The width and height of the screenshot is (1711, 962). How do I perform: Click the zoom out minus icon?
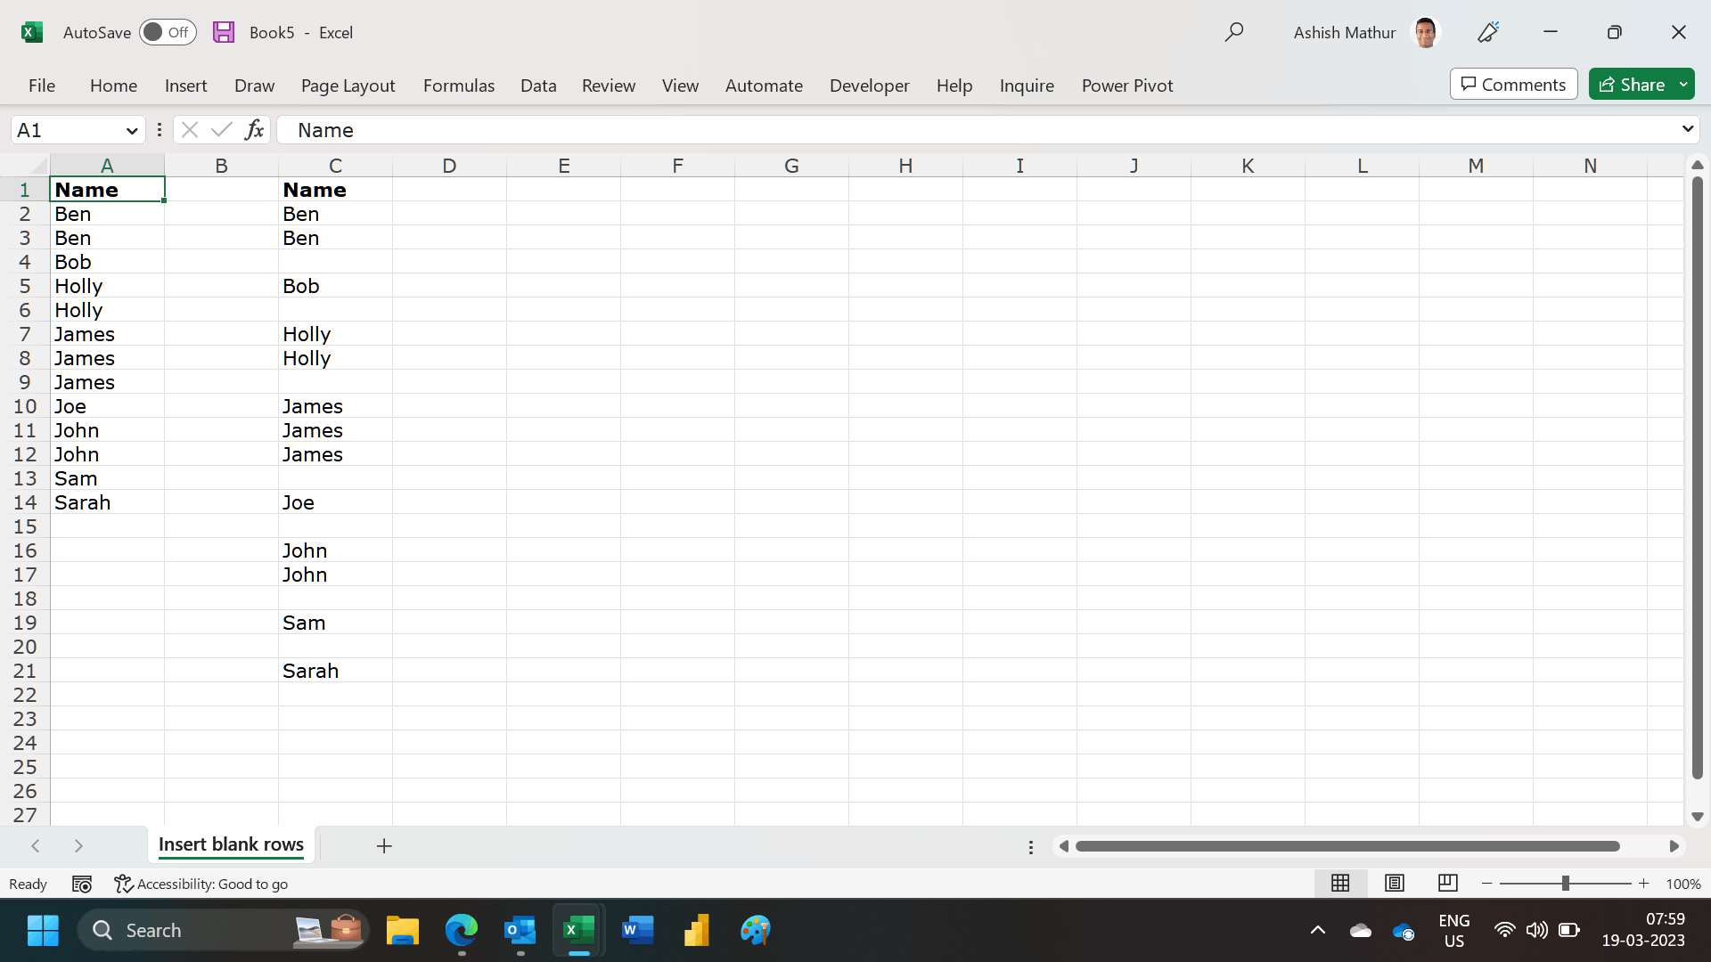(1487, 884)
